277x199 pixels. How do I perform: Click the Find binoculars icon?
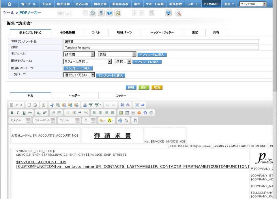[x=122, y=105]
